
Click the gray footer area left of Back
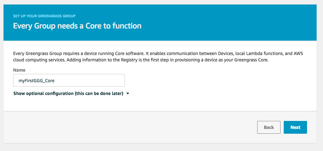coord(128,127)
